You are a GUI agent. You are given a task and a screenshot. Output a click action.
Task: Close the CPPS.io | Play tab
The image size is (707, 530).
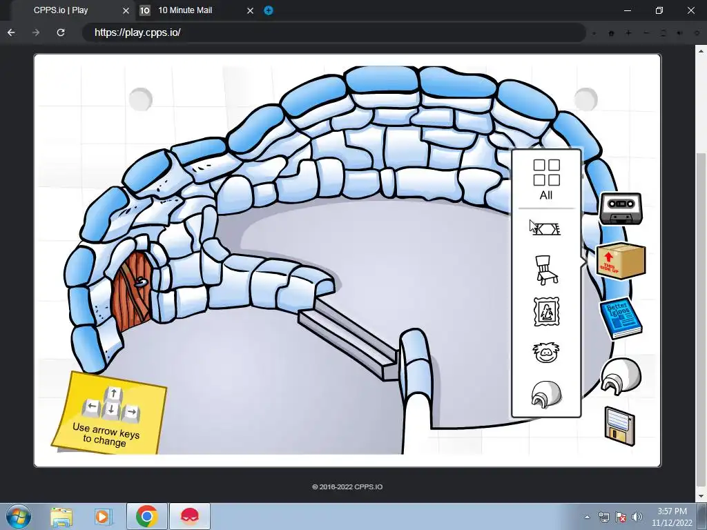point(126,10)
